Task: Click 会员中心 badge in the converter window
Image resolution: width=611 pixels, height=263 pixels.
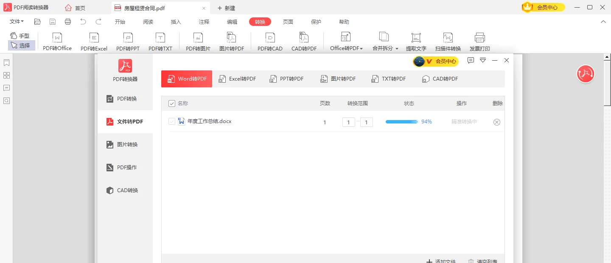Action: (x=436, y=62)
